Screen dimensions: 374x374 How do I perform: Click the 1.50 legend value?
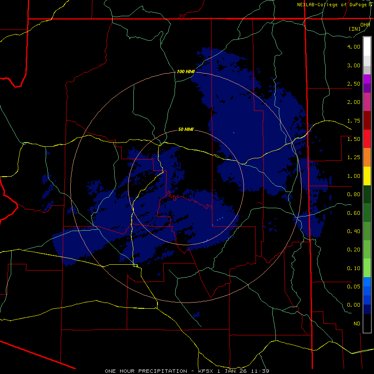tap(354, 139)
